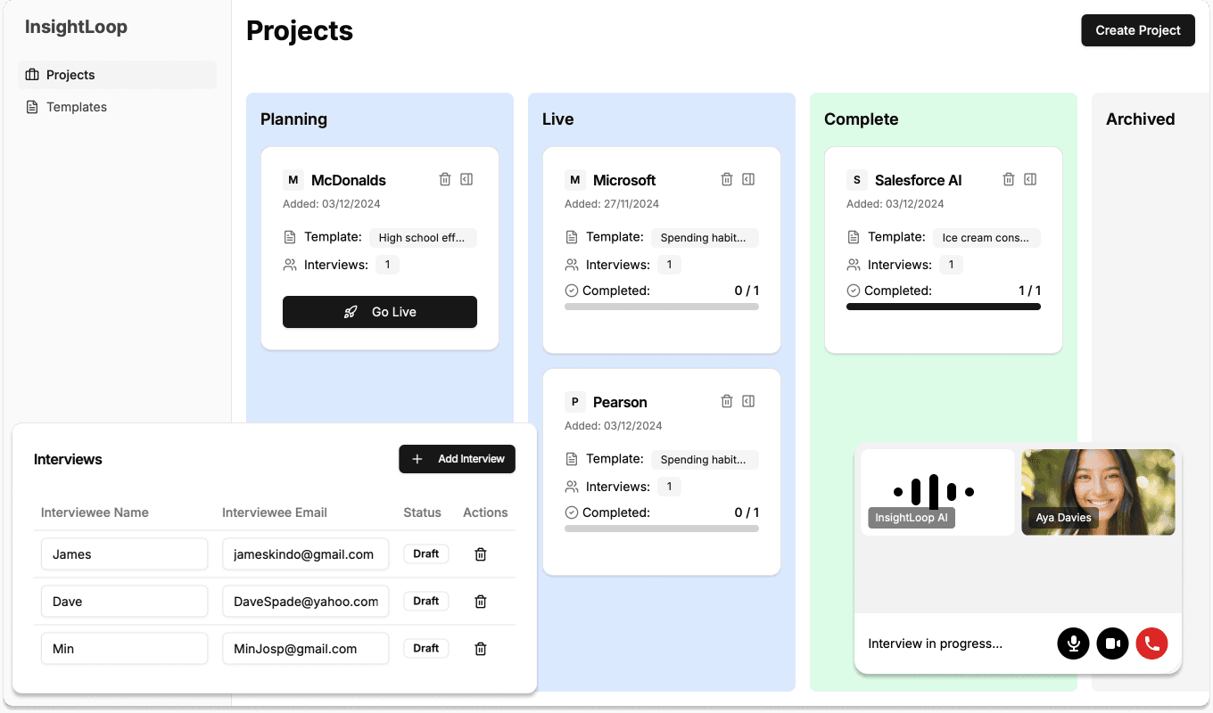
Task: Open side panel for Salesforce AI project
Action: coord(1030,179)
